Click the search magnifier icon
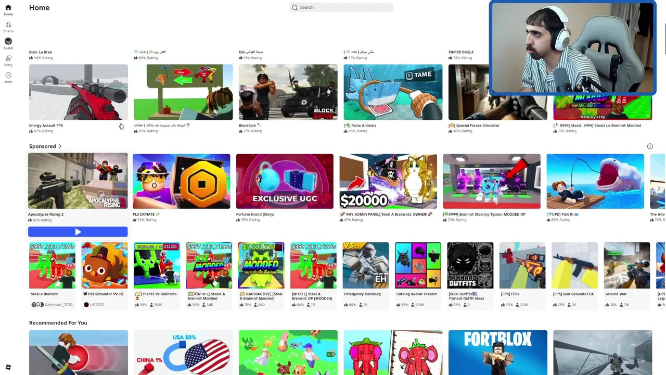Image resolution: width=666 pixels, height=375 pixels. pos(295,7)
